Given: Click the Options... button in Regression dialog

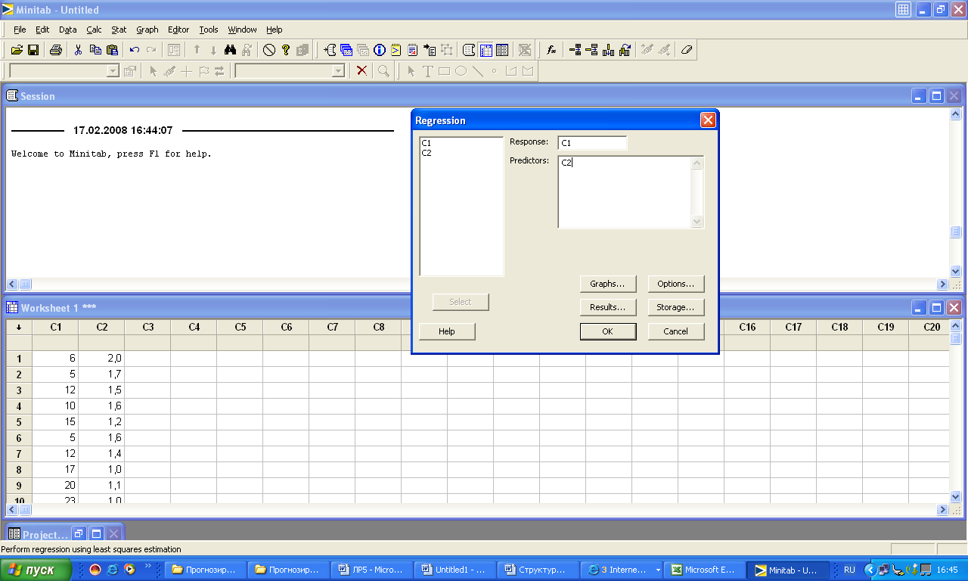Looking at the screenshot, I should pos(676,284).
